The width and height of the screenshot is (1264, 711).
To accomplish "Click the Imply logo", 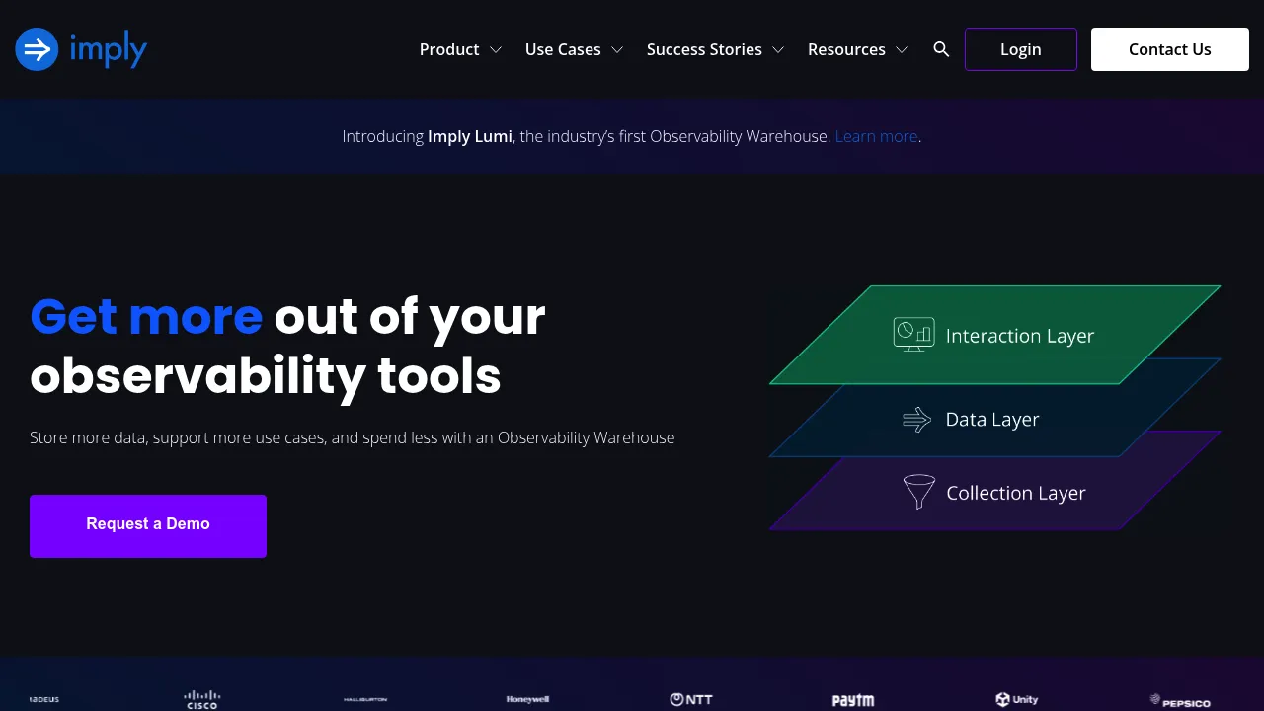I will [81, 49].
